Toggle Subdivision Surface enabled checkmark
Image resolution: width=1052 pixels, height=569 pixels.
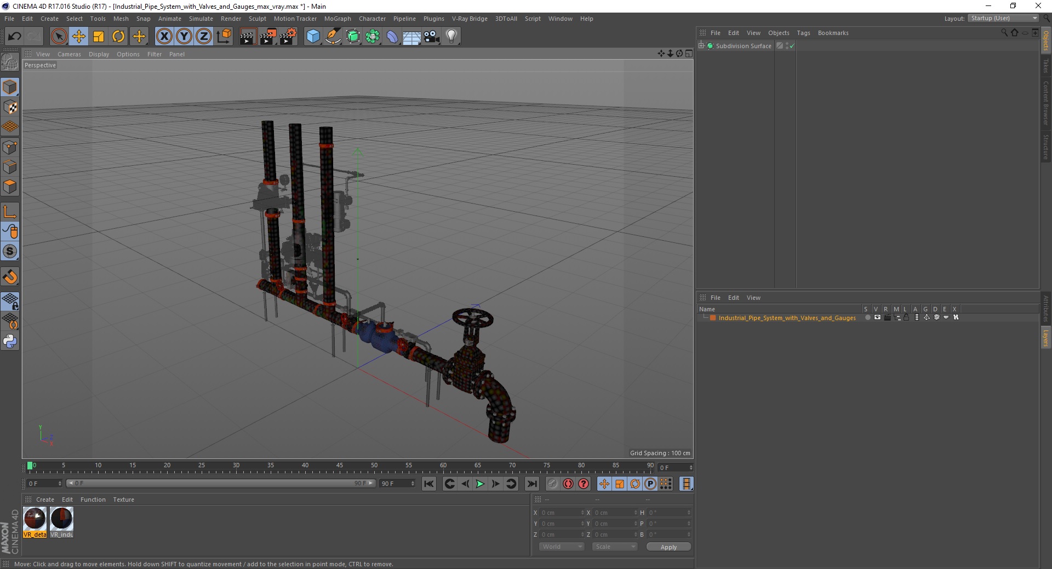(x=792, y=46)
